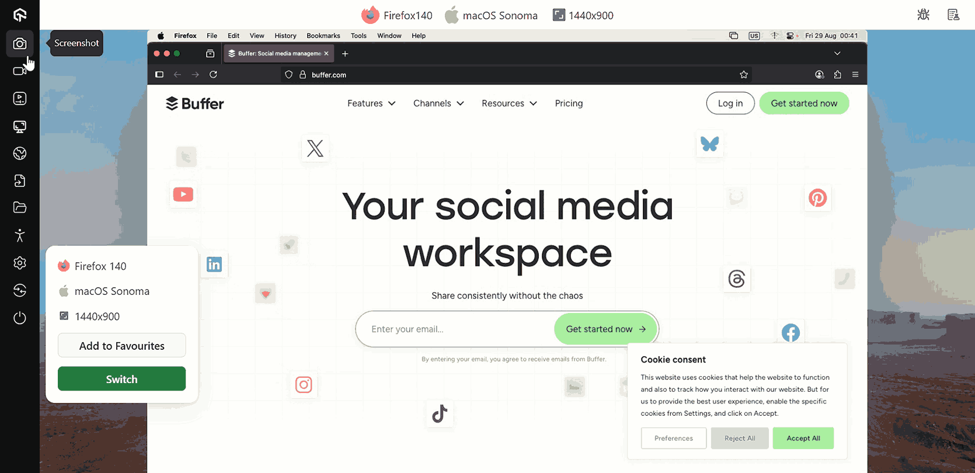Open a new tab with the plus button
975x473 pixels.
(345, 54)
